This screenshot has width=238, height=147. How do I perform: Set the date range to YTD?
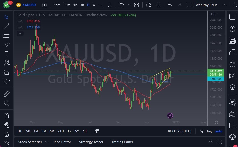click(x=60, y=131)
